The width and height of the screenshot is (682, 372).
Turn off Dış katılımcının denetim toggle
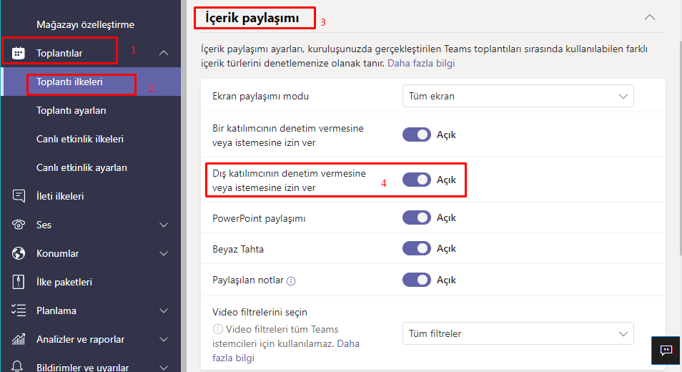pos(417,180)
